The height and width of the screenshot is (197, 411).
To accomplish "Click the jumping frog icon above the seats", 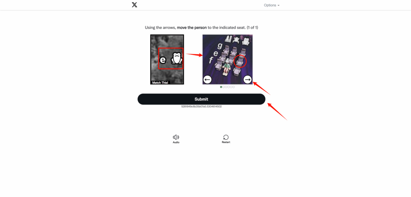I will (237, 39).
